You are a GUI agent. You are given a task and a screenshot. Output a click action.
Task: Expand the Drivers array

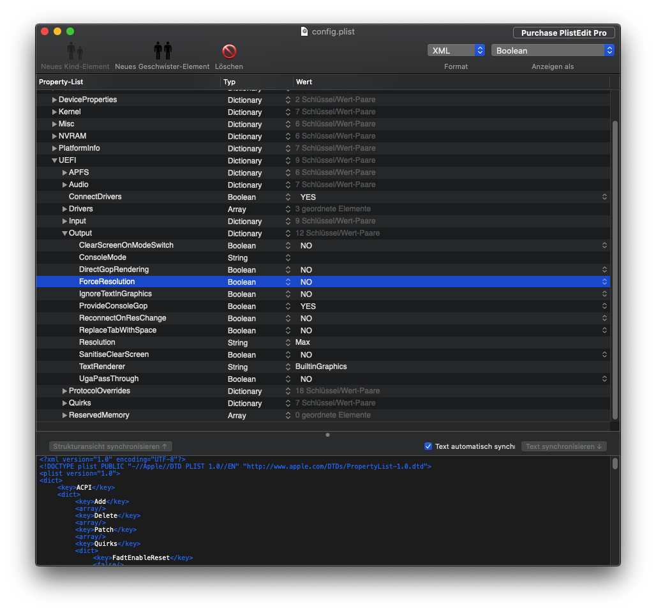click(x=64, y=209)
